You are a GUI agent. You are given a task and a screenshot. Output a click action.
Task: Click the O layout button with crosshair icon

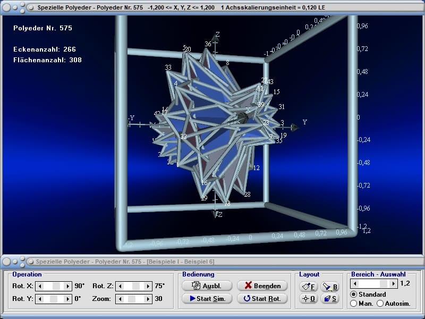coord(309,299)
